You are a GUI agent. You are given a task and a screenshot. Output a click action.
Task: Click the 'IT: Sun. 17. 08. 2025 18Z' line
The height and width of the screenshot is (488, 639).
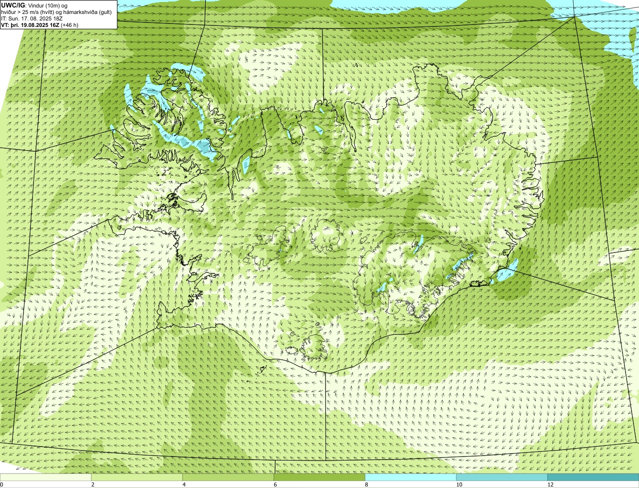[32, 18]
